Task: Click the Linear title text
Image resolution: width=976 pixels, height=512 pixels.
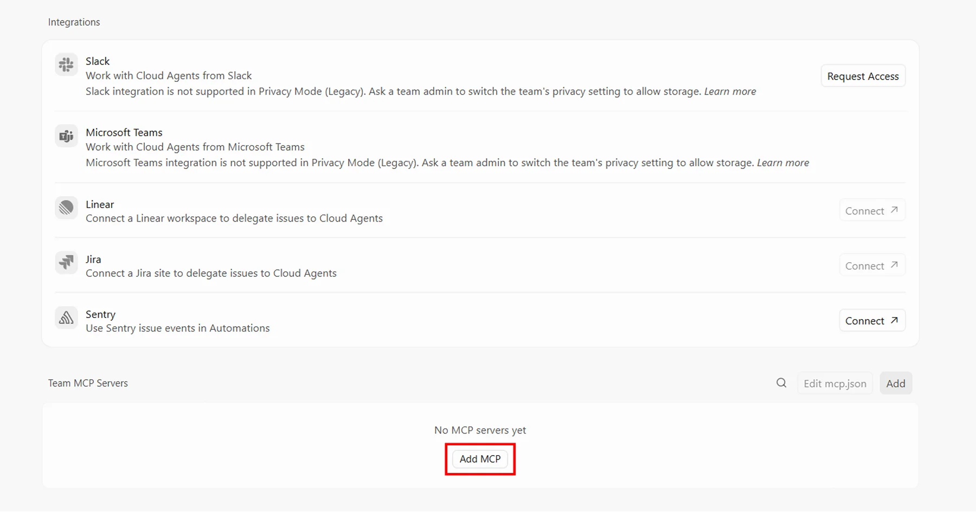Action: [x=100, y=204]
